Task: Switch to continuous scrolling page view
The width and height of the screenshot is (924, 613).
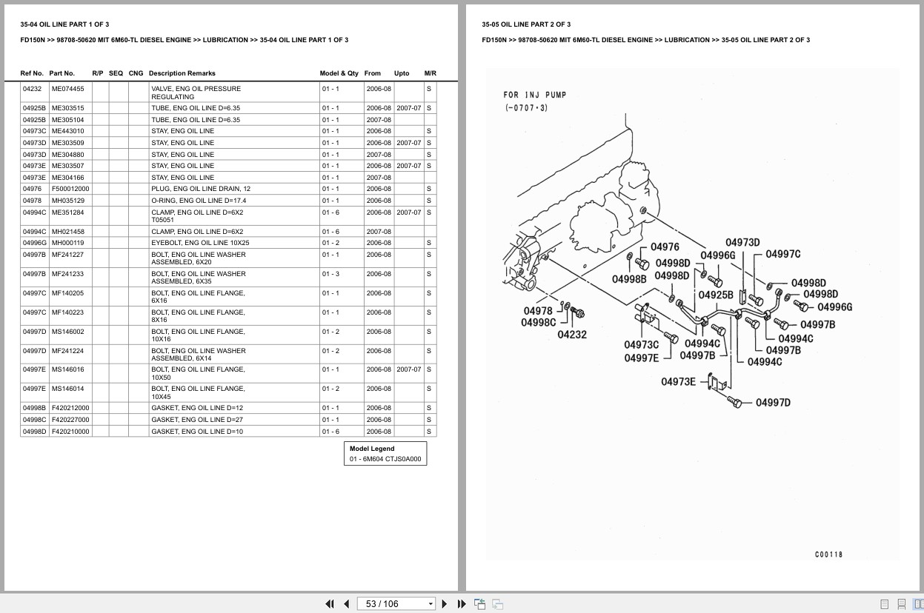Action: (901, 604)
